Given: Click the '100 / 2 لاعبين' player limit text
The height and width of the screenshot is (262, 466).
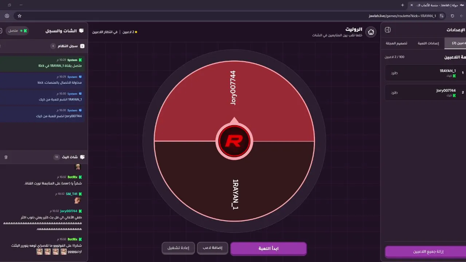Looking at the screenshot, I should pyautogui.click(x=394, y=57).
